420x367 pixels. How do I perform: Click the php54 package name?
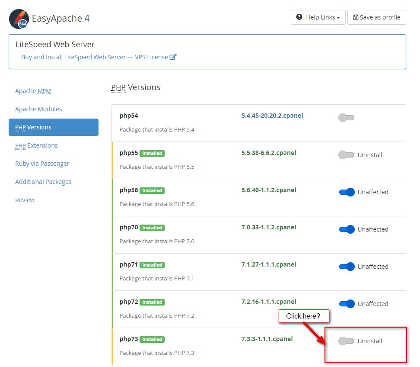(x=129, y=116)
